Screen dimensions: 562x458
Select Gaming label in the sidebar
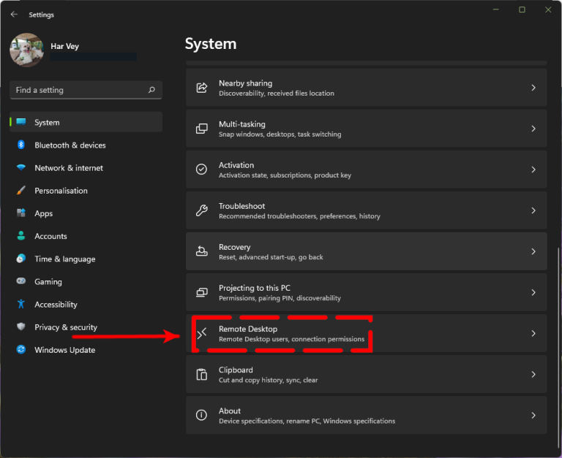pos(48,282)
